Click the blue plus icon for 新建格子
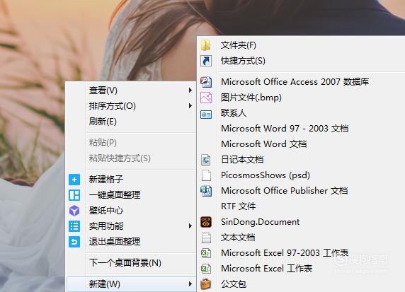Viewport: 405px width, 292px height. click(x=74, y=180)
